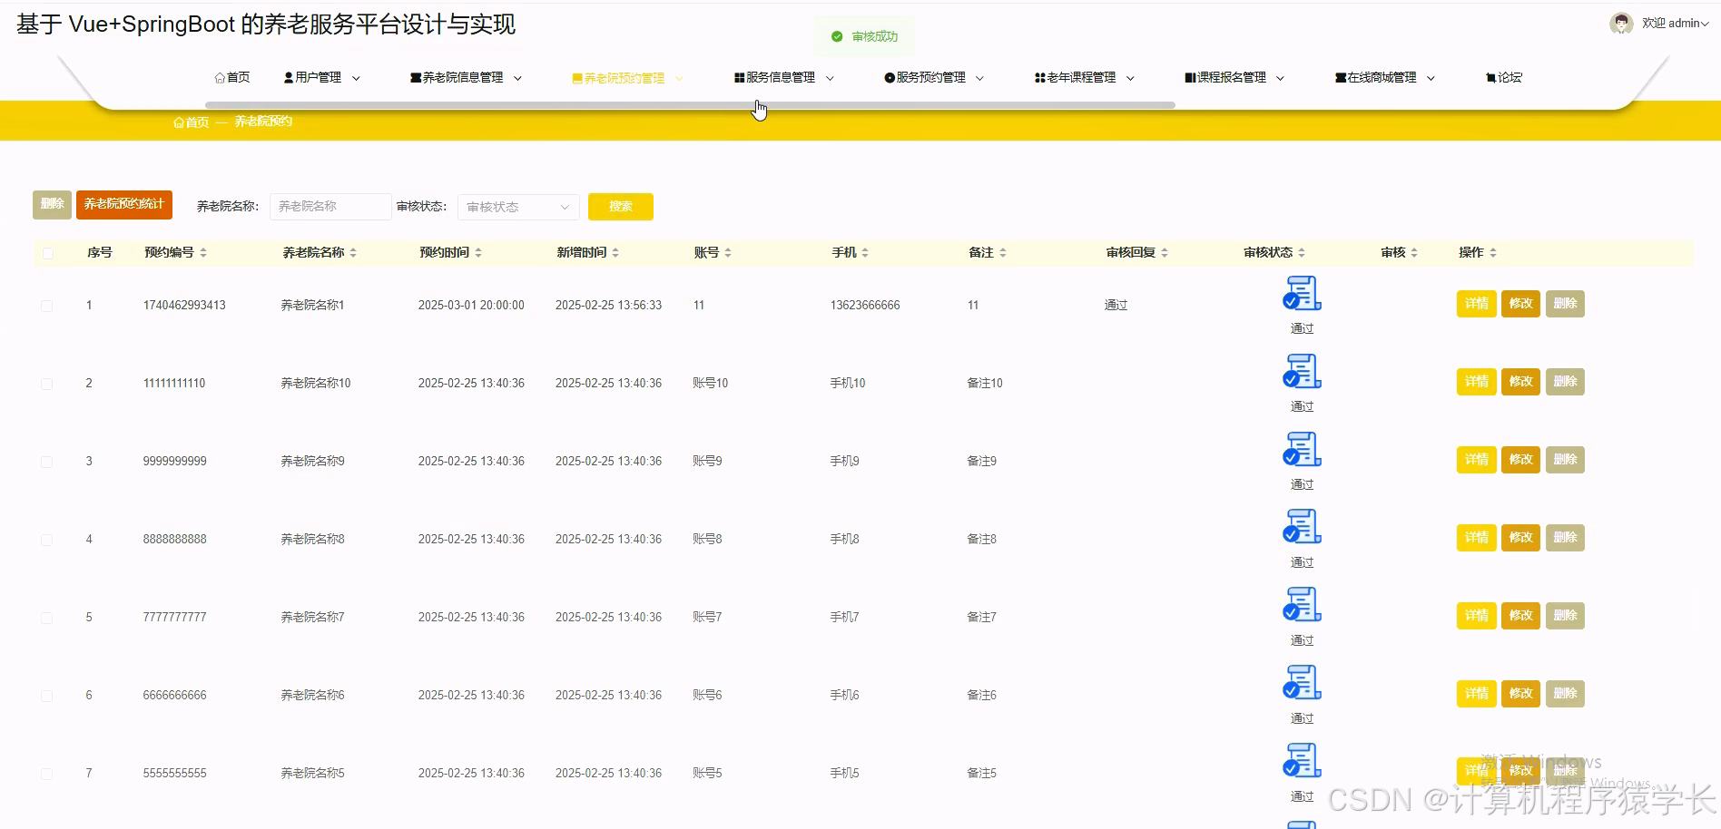
Task: Click the batch 删除 button above the table
Action: 52,204
